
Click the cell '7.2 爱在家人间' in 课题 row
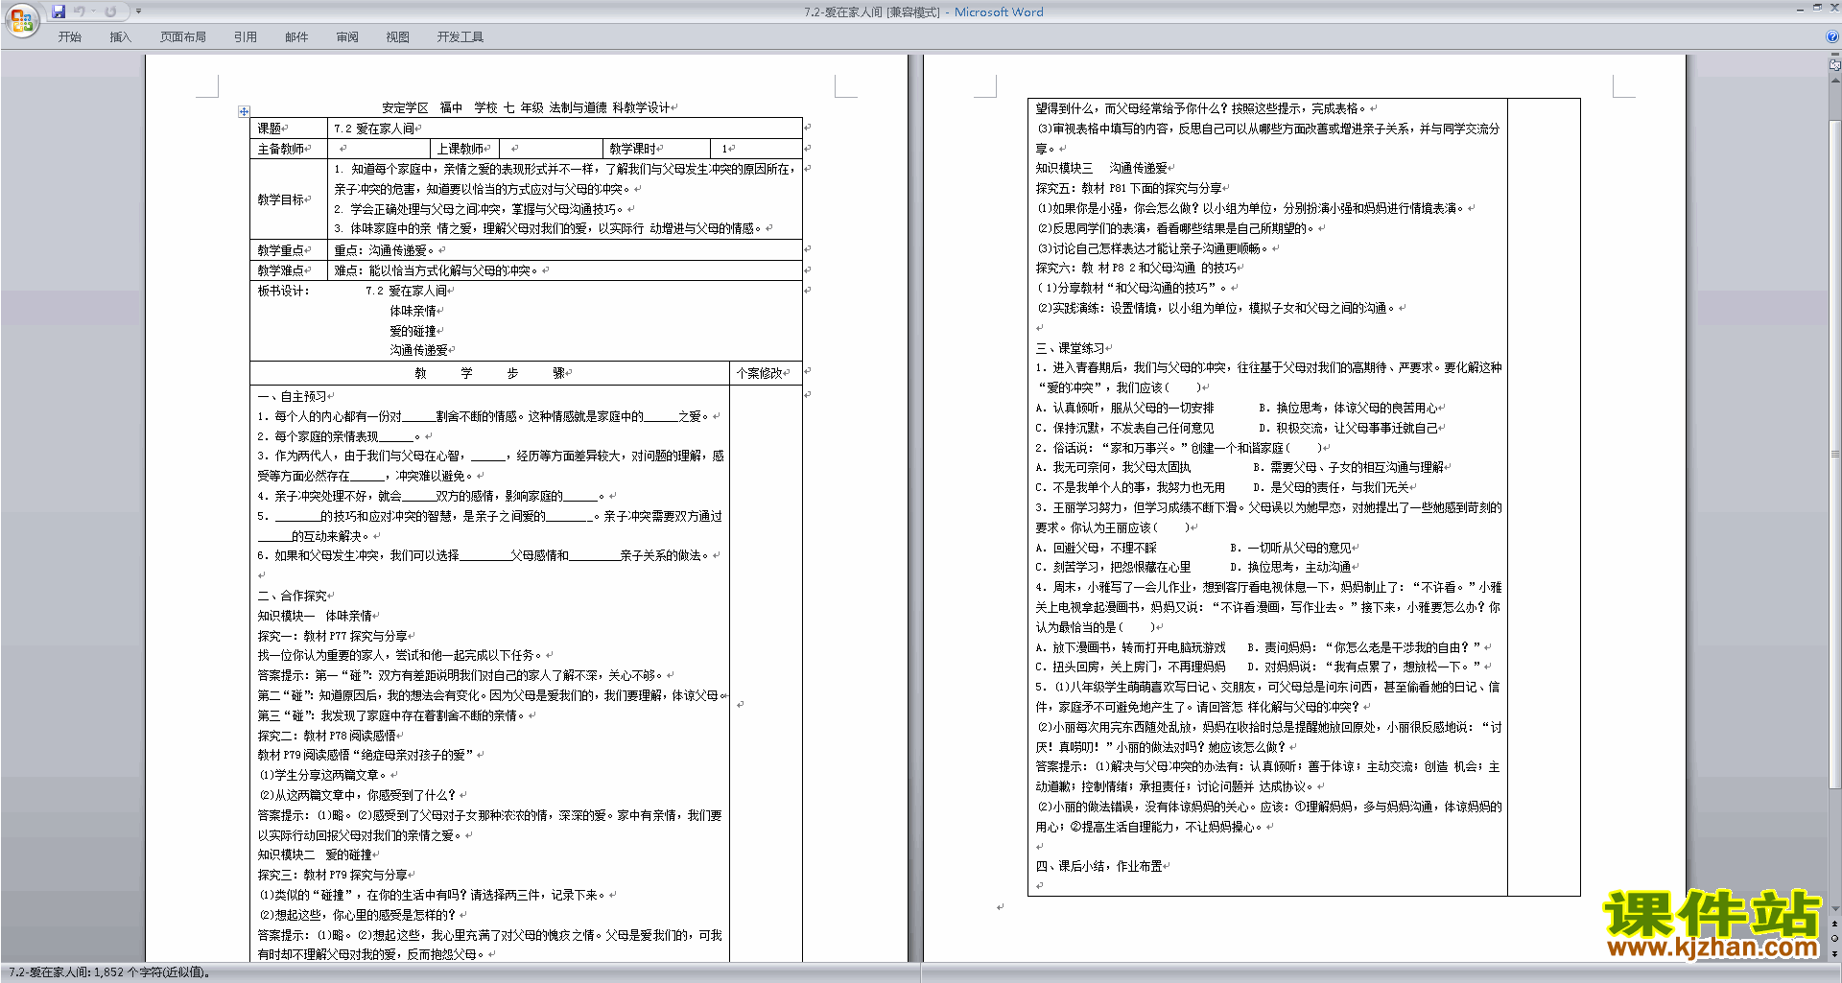click(x=565, y=128)
